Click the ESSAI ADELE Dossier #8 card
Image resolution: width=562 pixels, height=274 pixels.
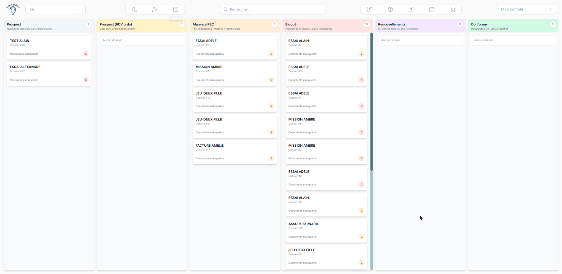coord(326,178)
